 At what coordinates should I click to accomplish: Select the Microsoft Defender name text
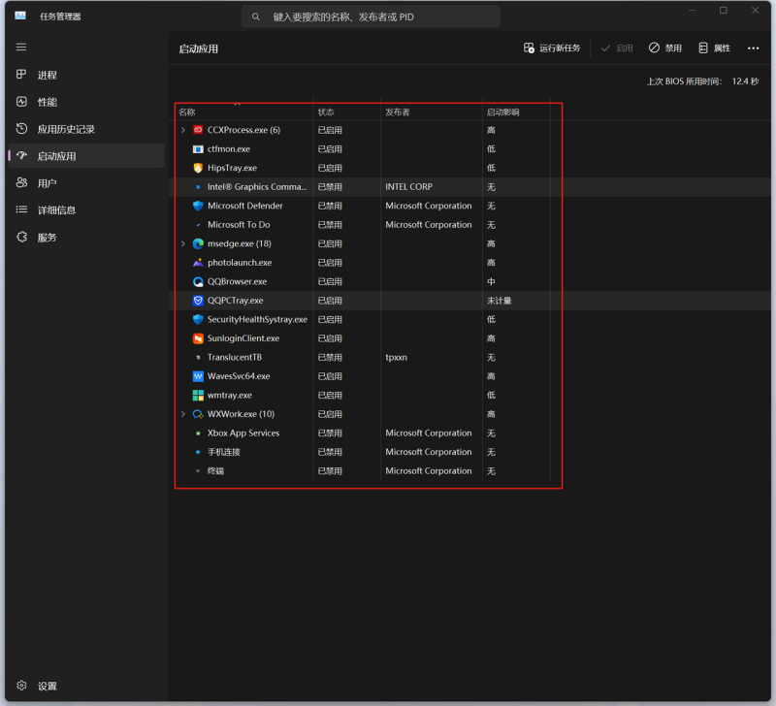click(x=245, y=206)
